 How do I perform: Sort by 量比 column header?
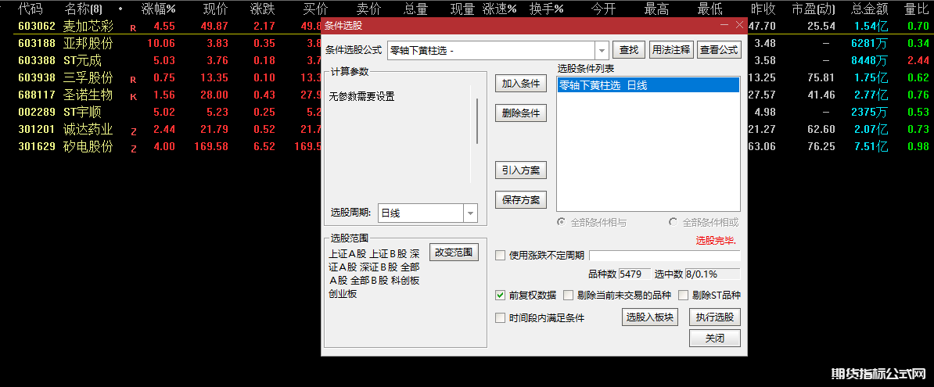(x=917, y=9)
